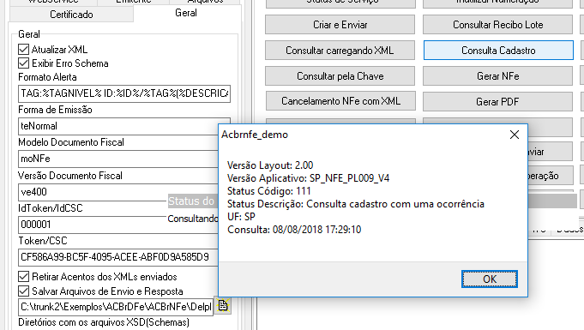Click Consultar Recibo Lote button
The width and height of the screenshot is (584, 330).
498,25
